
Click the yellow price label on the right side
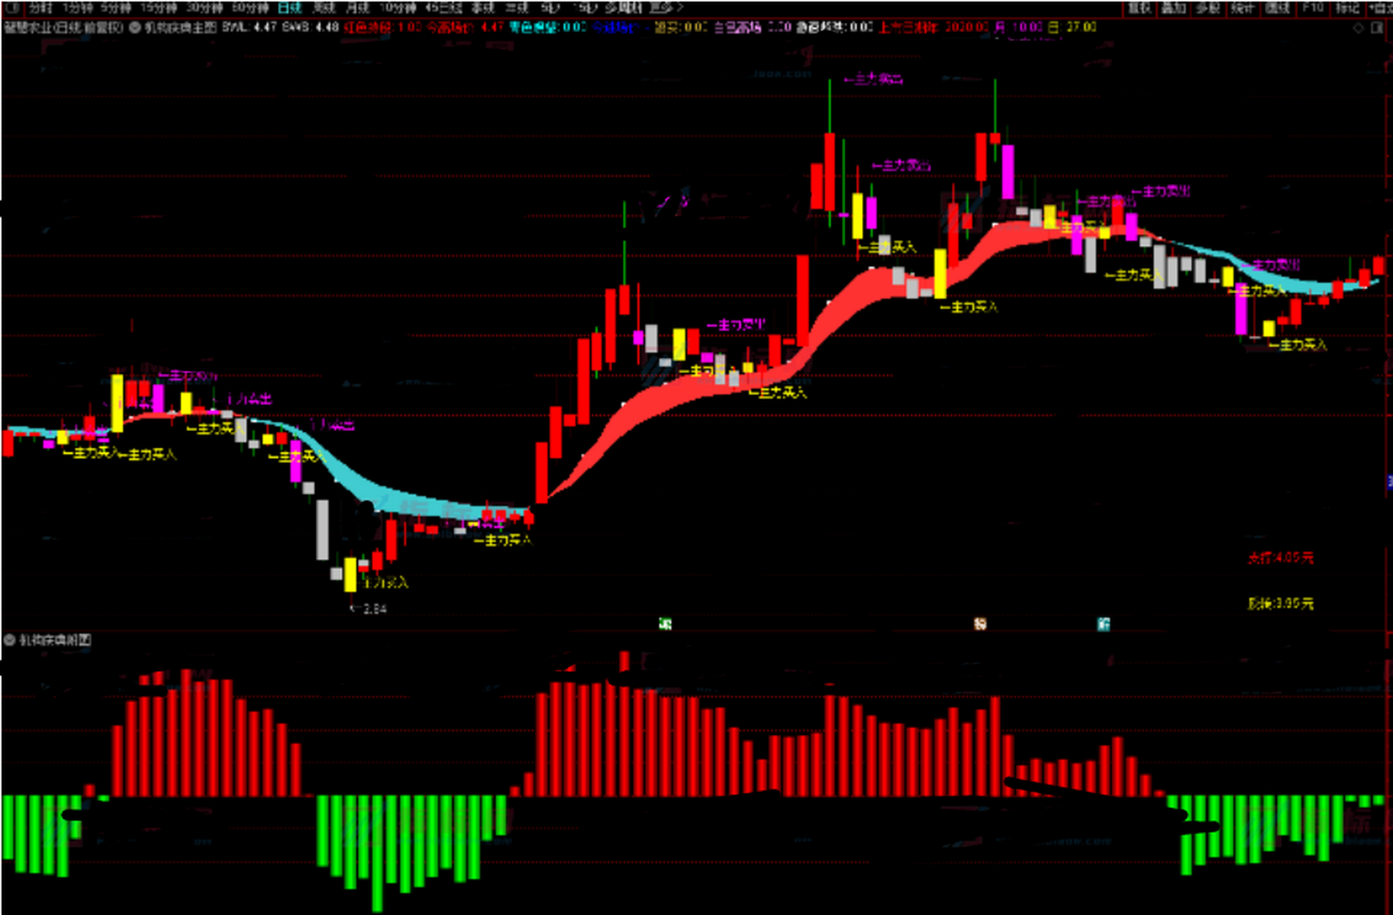(x=1281, y=603)
